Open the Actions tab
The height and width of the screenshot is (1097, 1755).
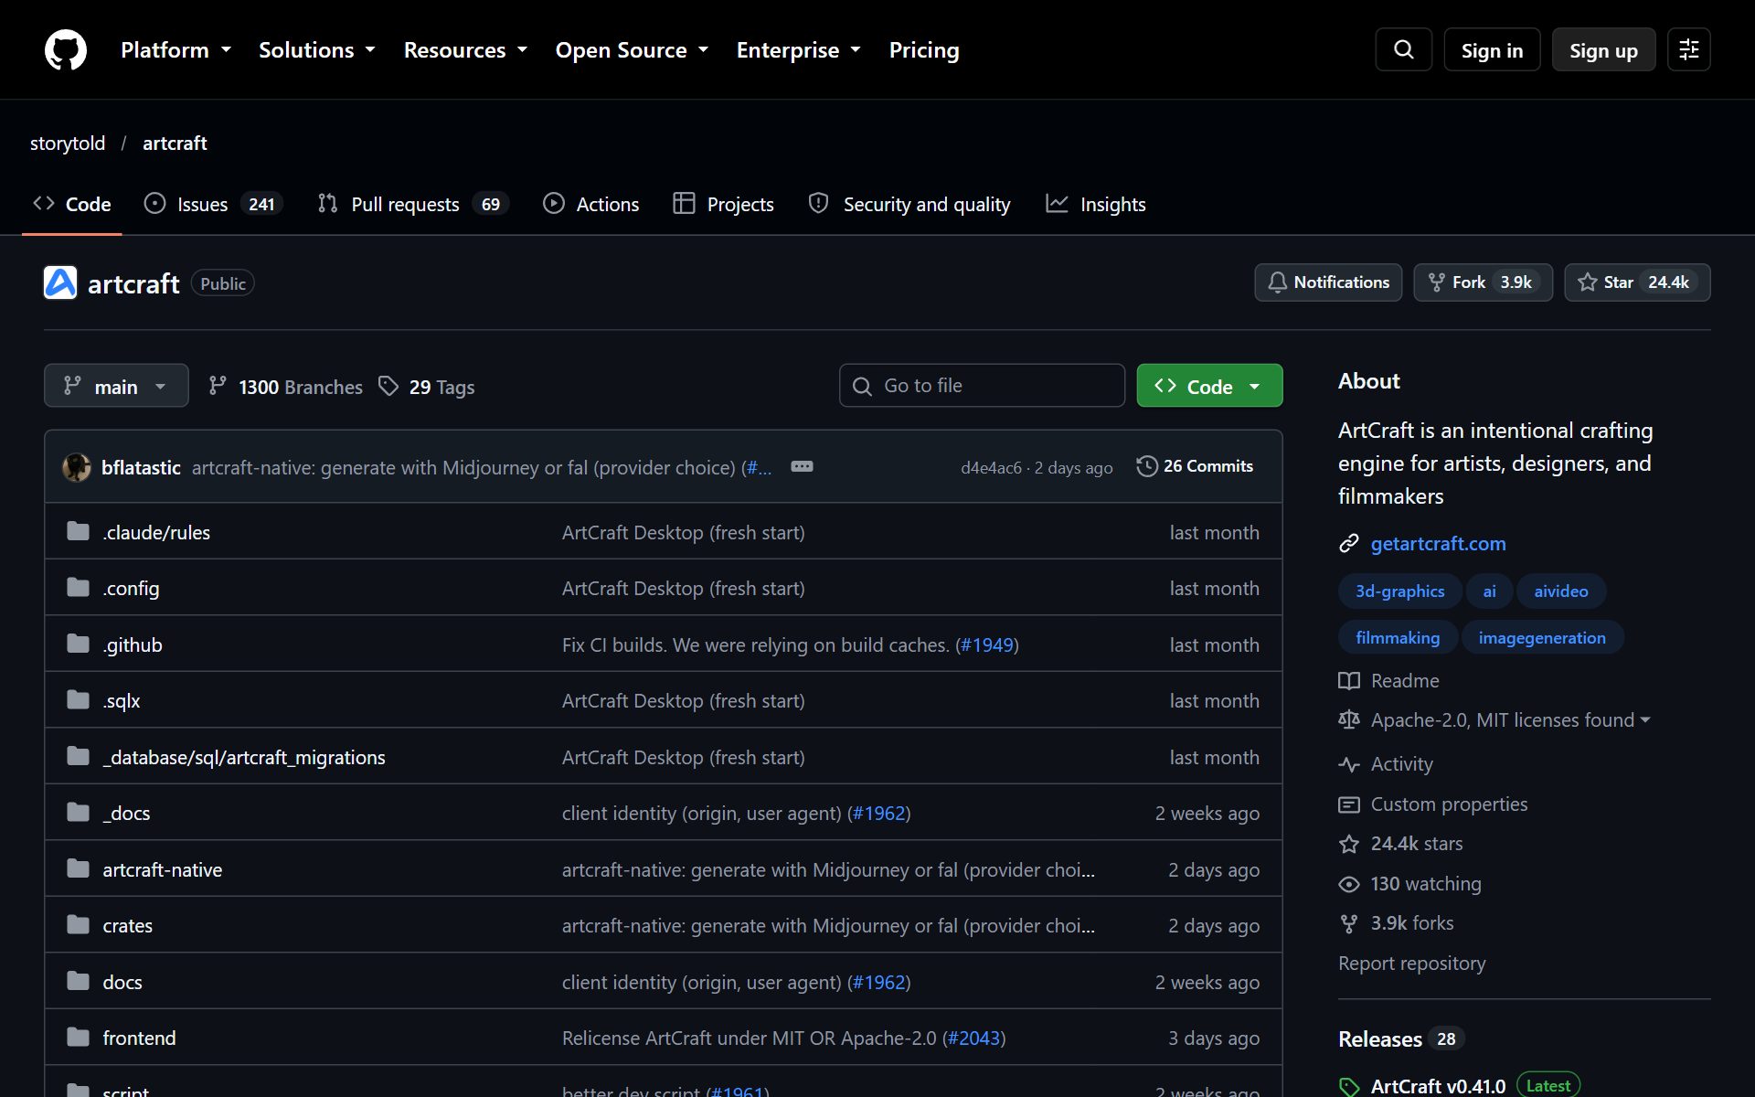coord(590,204)
